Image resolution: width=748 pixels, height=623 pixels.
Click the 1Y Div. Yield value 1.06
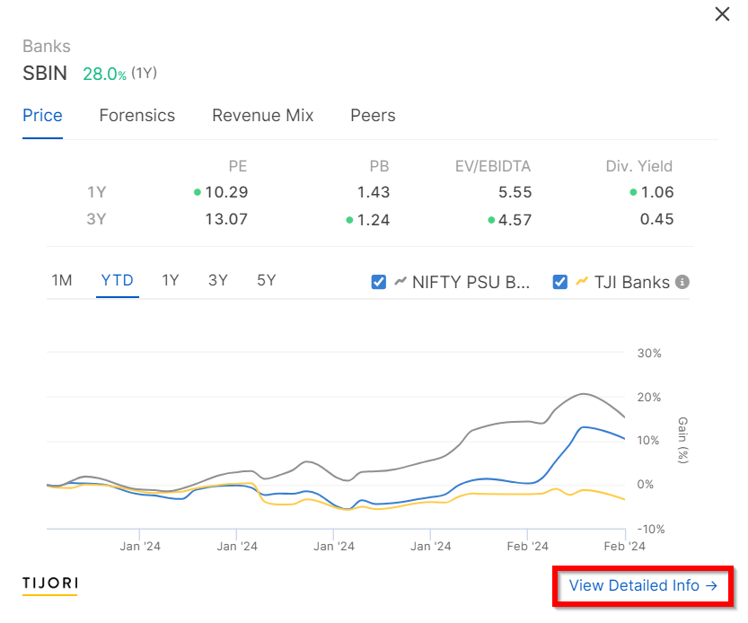coord(657,192)
